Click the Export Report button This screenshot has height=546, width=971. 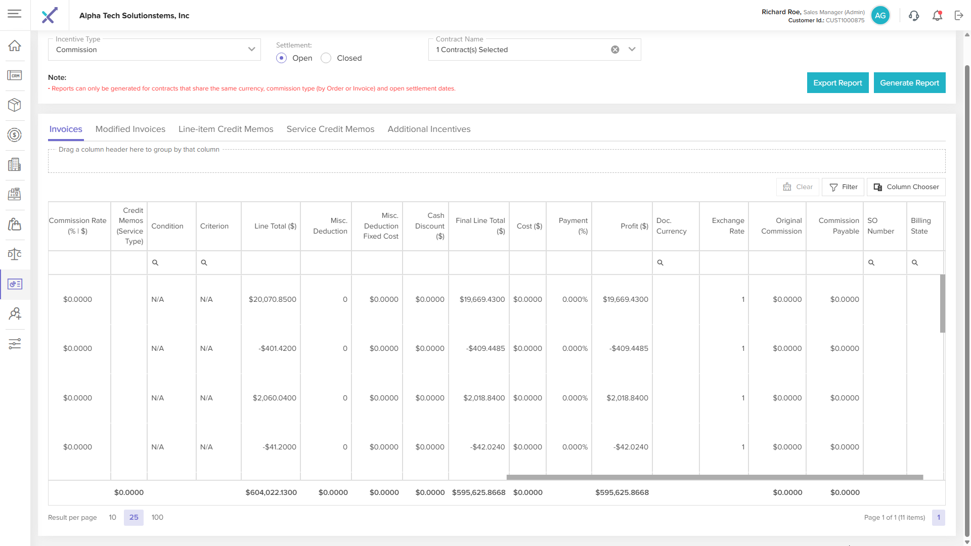click(x=837, y=83)
